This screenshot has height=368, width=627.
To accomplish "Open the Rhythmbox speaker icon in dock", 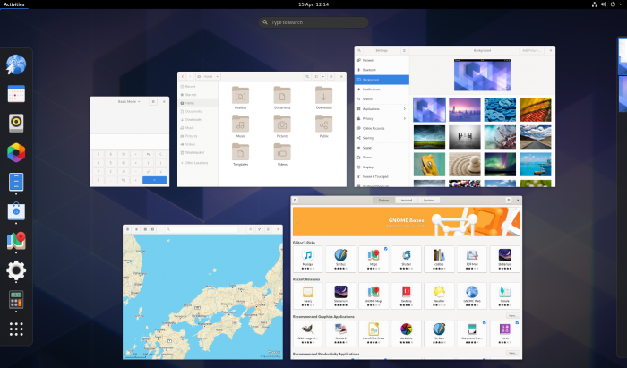I will point(16,123).
